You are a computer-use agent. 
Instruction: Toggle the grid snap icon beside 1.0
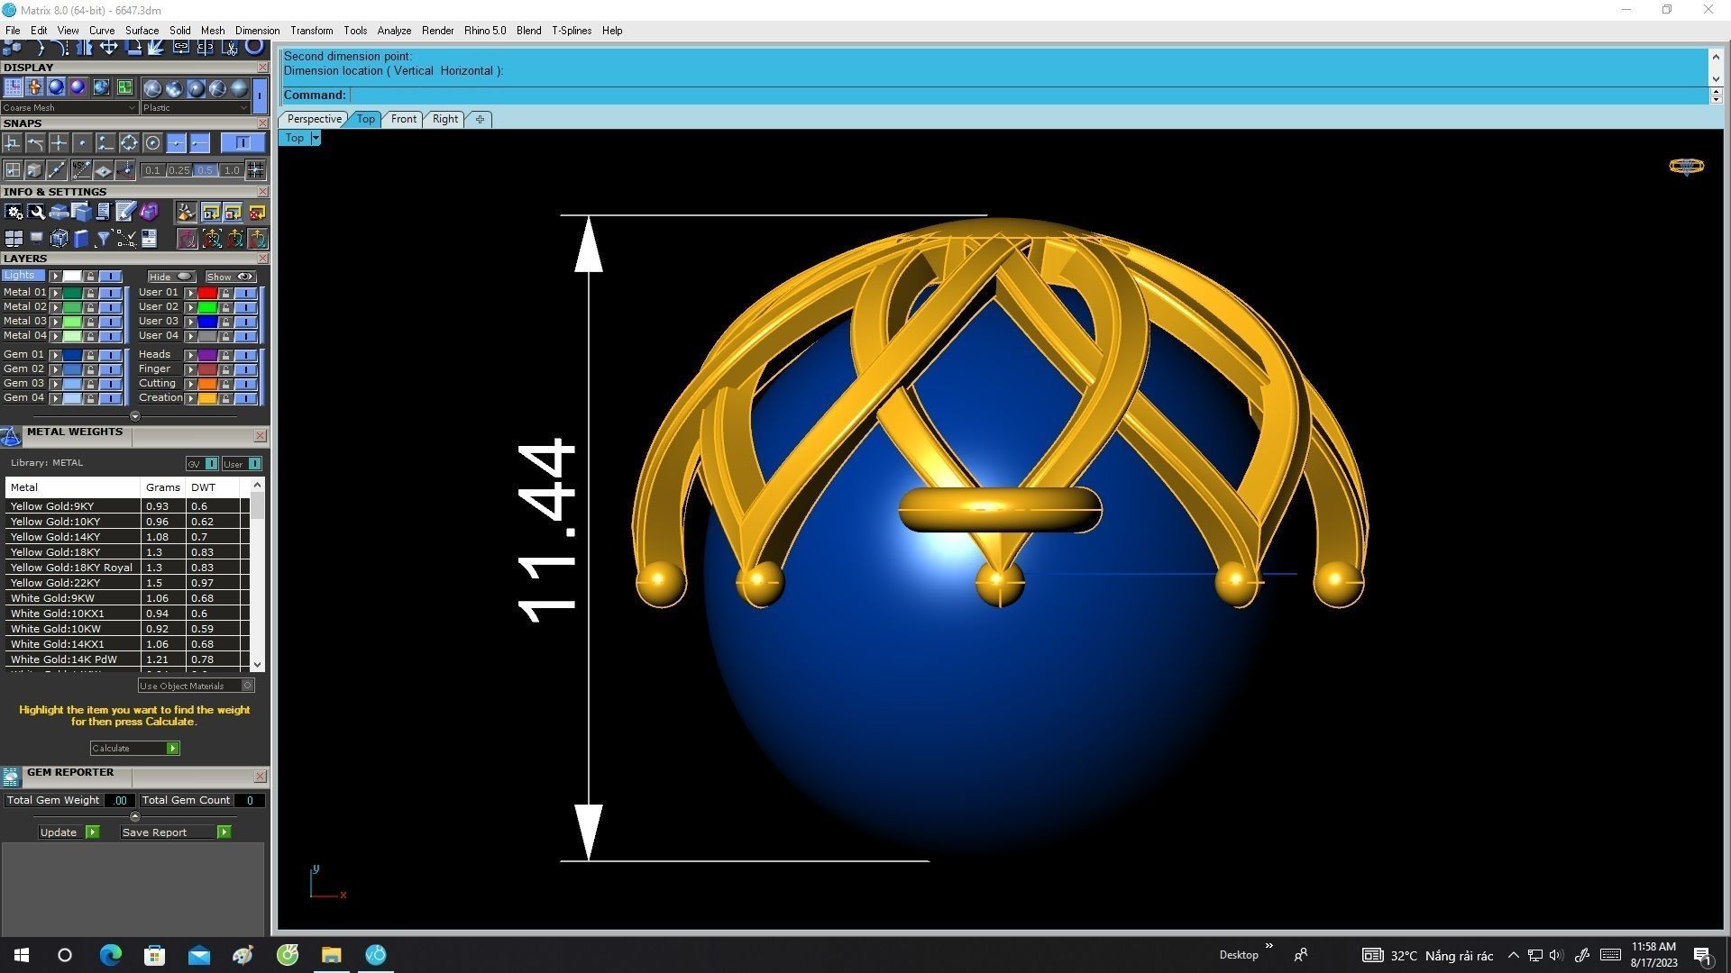coord(256,169)
